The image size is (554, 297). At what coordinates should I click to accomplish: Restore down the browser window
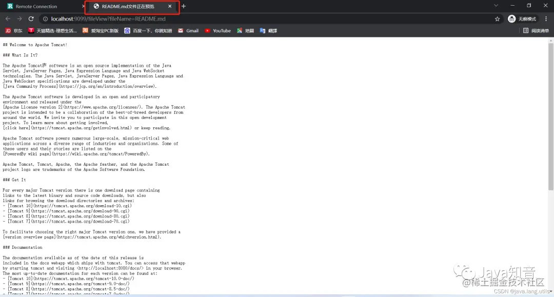[x=529, y=6]
